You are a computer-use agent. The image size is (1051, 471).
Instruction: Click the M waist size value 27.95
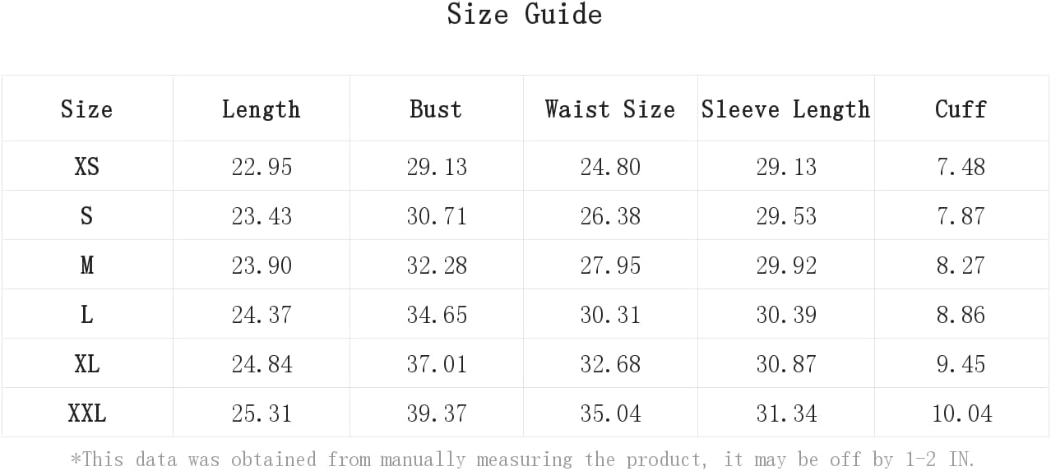tap(610, 266)
